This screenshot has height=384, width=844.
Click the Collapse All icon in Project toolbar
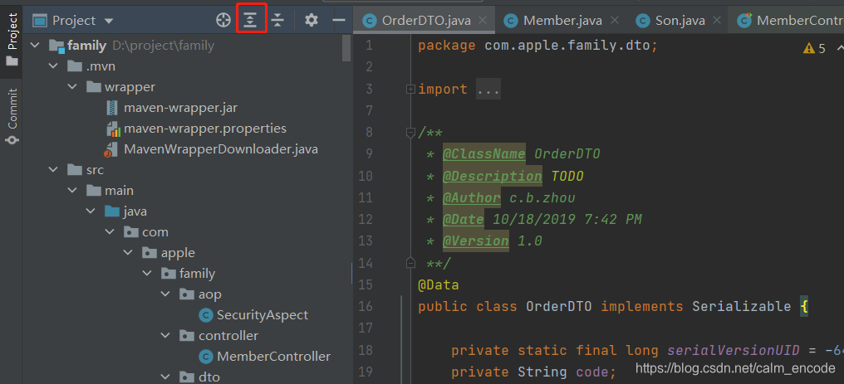pyautogui.click(x=277, y=21)
